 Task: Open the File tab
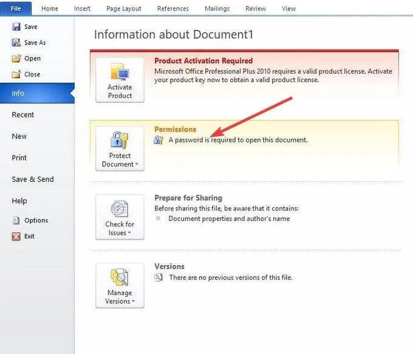(x=16, y=9)
